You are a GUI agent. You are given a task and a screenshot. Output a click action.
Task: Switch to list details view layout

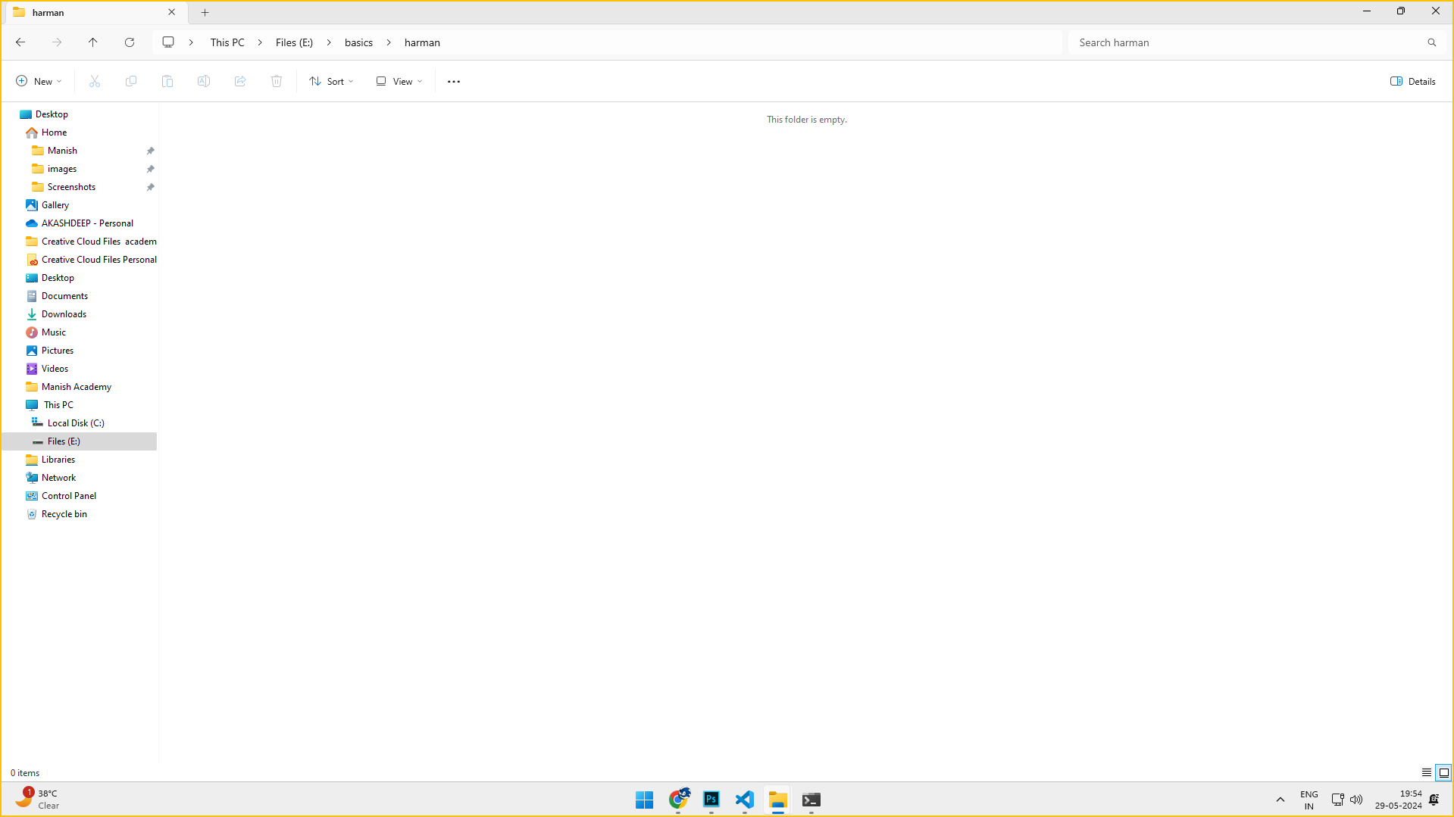click(x=1427, y=773)
